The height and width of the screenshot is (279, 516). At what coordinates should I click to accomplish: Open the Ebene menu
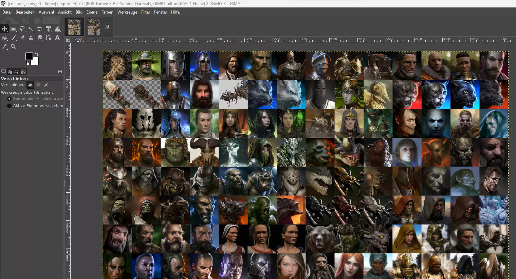[x=92, y=12]
